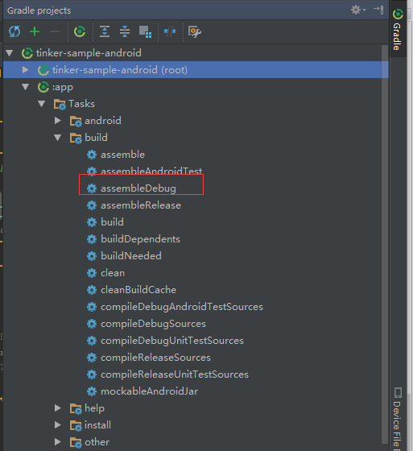The height and width of the screenshot is (451, 413).
Task: Refresh all Gradle projects icon
Action: point(14,31)
